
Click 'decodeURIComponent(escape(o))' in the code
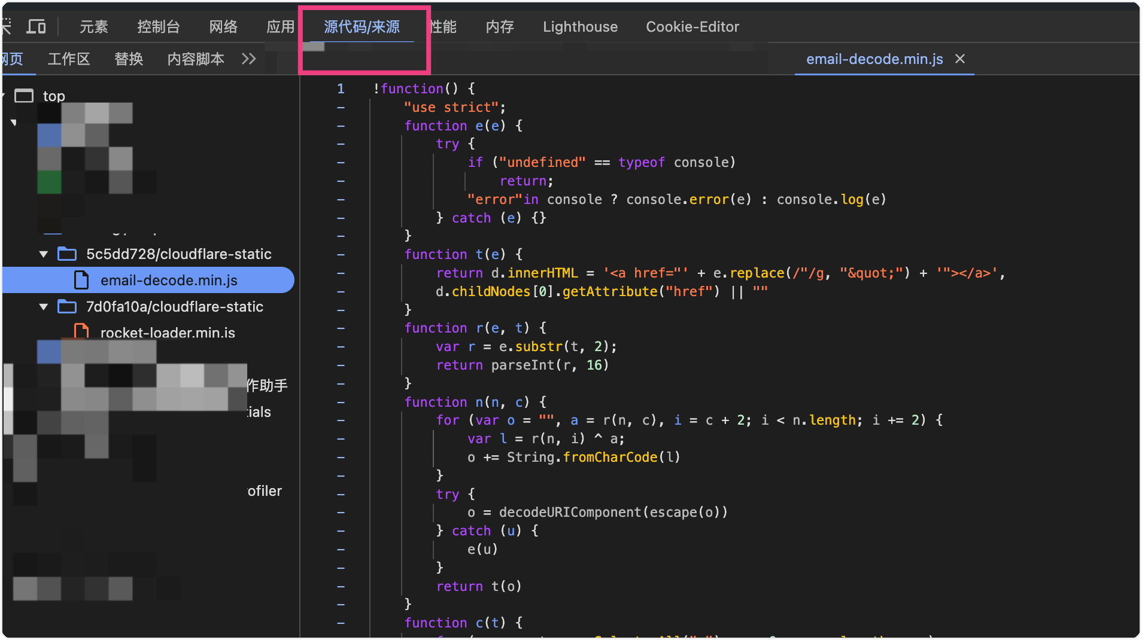613,512
